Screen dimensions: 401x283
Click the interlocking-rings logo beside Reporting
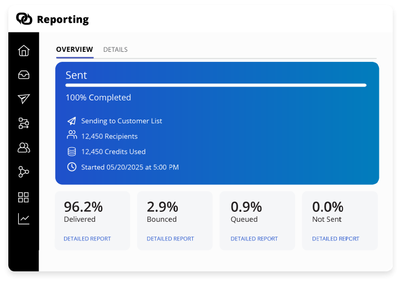[x=24, y=19]
